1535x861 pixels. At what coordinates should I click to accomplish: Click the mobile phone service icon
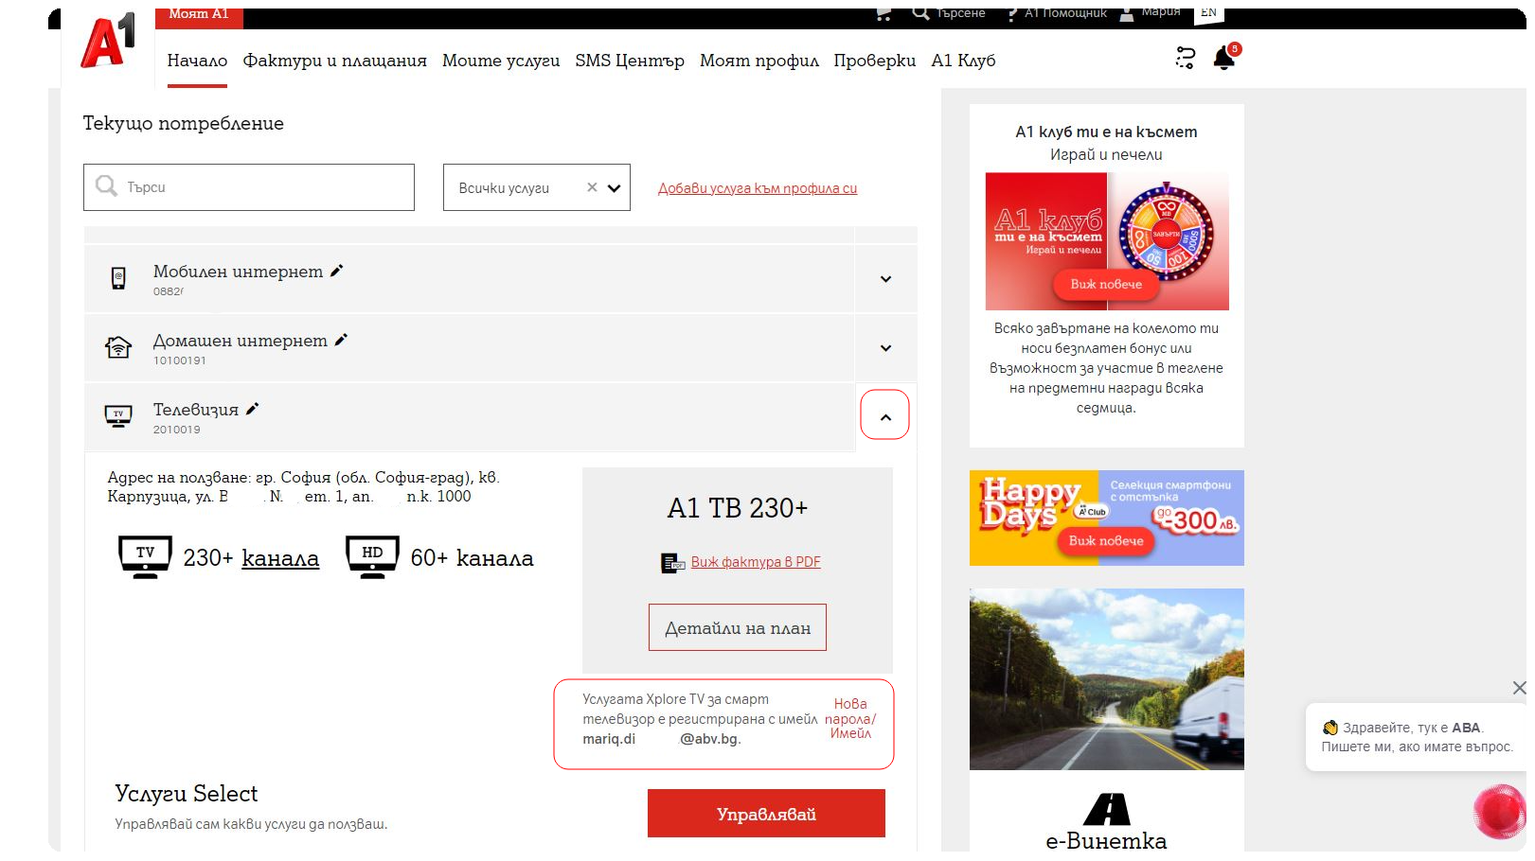(x=118, y=278)
